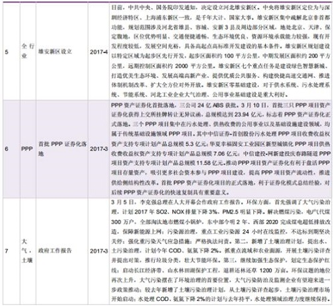The width and height of the screenshot is (333, 307).
Task: Select the 2017-4 date cell
Action: [98, 52]
